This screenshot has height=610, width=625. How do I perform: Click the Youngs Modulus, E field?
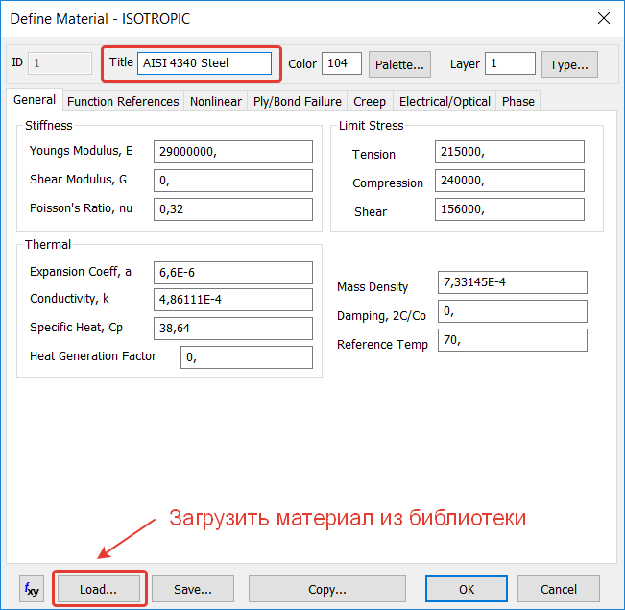click(x=233, y=152)
